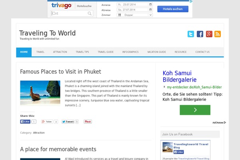Viewport: 240px width, 160px height.
Task: Open Famous Places to Visit in Phuket article
Action: [x=61, y=72]
